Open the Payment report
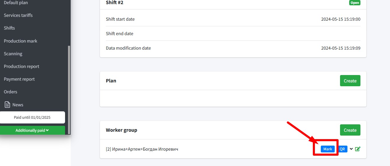The width and height of the screenshot is (390, 166). (x=19, y=79)
